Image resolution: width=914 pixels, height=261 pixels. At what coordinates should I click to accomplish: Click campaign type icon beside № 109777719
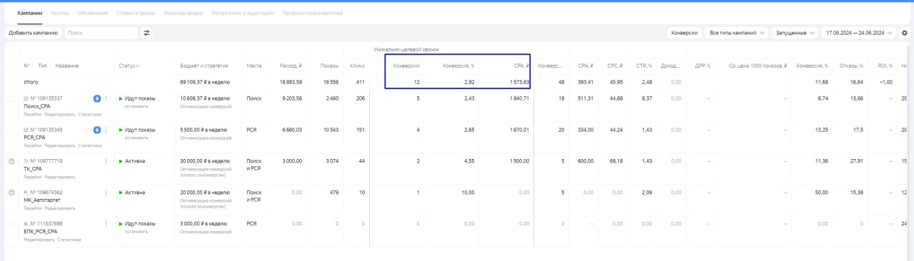pyautogui.click(x=26, y=161)
